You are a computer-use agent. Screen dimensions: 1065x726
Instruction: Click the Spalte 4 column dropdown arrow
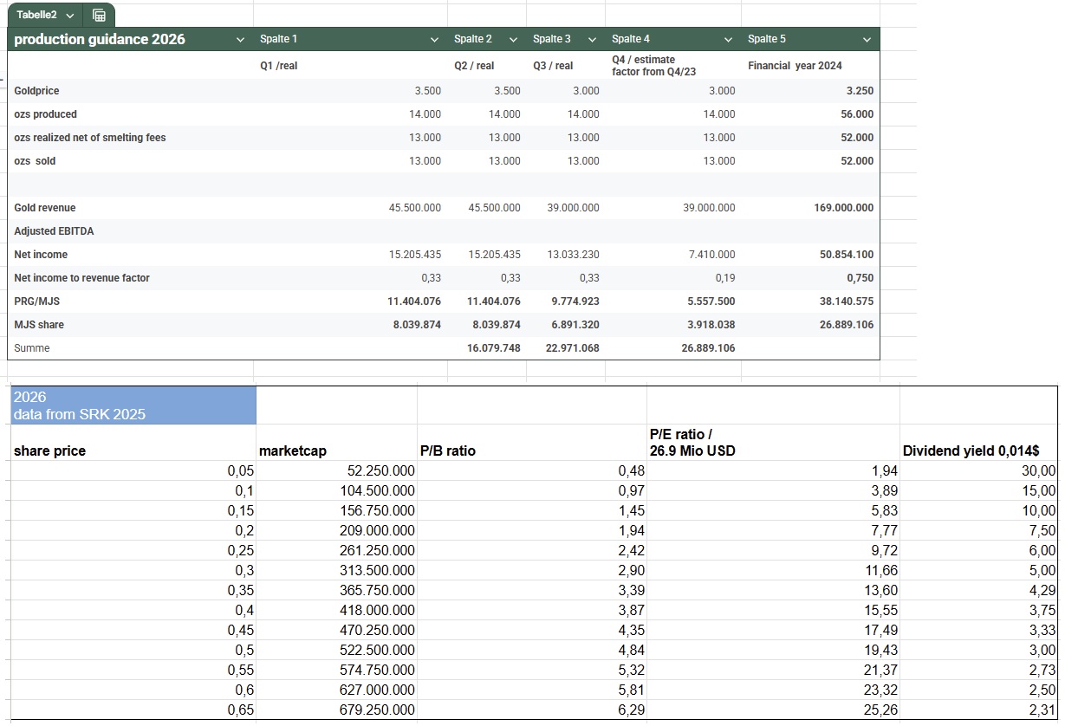pyautogui.click(x=729, y=40)
